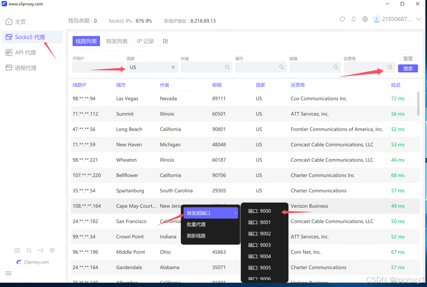This screenshot has width=427, height=287.
Task: Select 转发到端口 context menu item
Action: pos(211,213)
